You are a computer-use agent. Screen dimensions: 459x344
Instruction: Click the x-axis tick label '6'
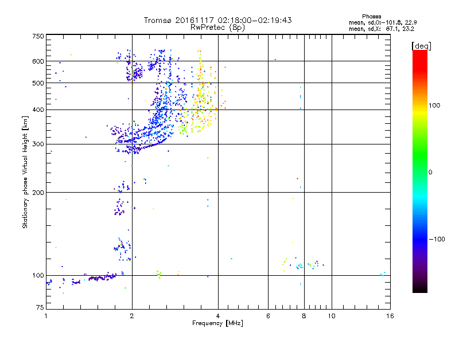(268, 316)
